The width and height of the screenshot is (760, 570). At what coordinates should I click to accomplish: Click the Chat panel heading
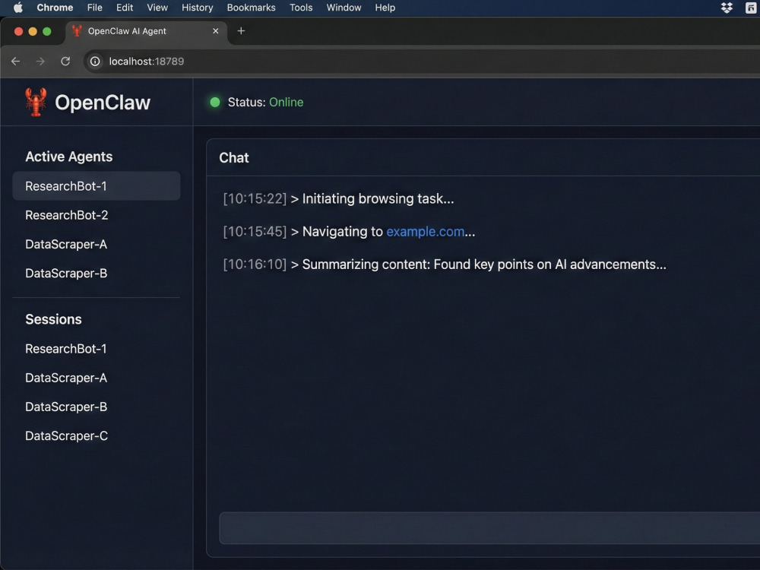point(233,158)
